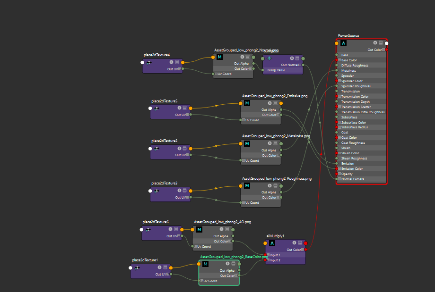Click the file icon on Emissive texture node
Screen dimensions: 435x292
[247, 103]
